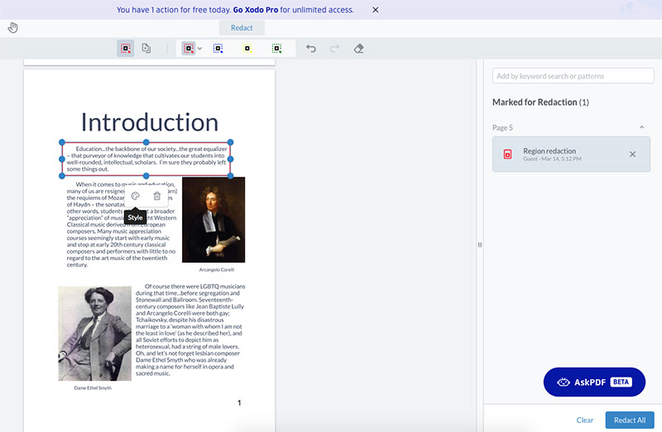Choose the blue redaction preset
The image size is (662, 432).
[218, 49]
